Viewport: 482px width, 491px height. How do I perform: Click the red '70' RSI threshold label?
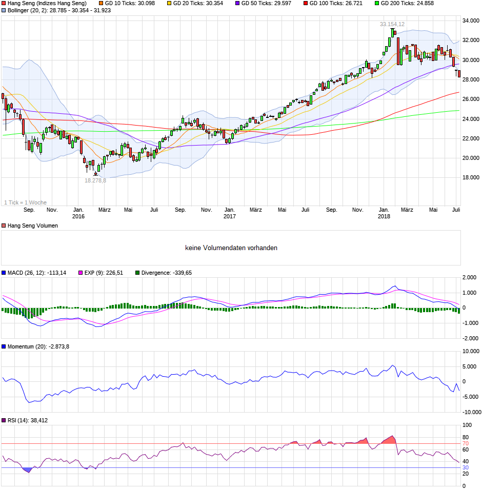pyautogui.click(x=466, y=444)
